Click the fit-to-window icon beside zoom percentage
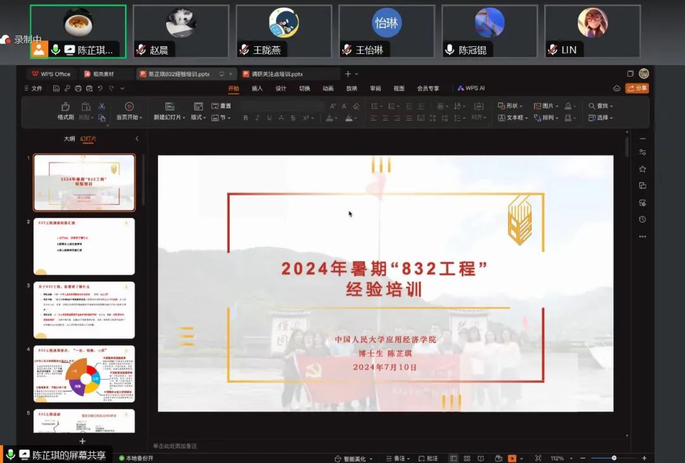685x463 pixels. (538, 458)
